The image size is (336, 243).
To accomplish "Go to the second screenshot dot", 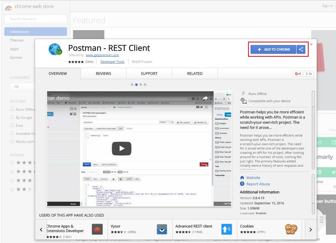I will pyautogui.click(x=136, y=85).
